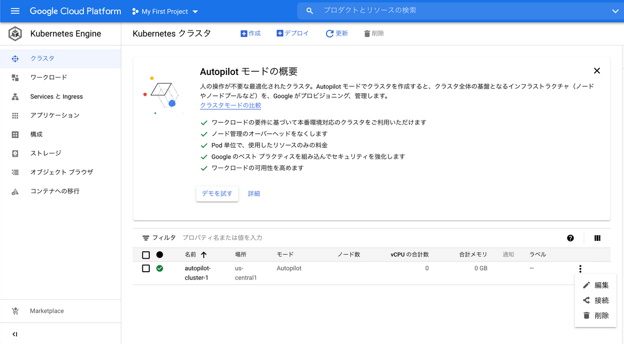
Task: Sort by name using the arrow icon
Action: click(203, 255)
